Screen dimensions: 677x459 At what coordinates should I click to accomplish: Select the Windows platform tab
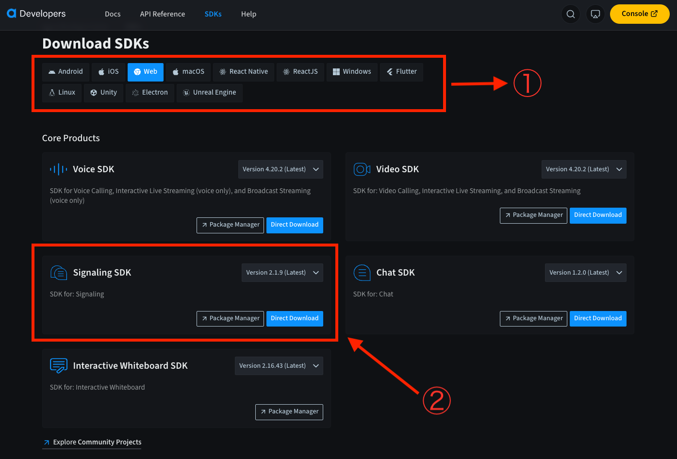click(x=352, y=72)
